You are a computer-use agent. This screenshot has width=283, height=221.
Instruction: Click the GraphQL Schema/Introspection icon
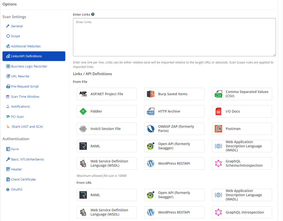pos(218,163)
